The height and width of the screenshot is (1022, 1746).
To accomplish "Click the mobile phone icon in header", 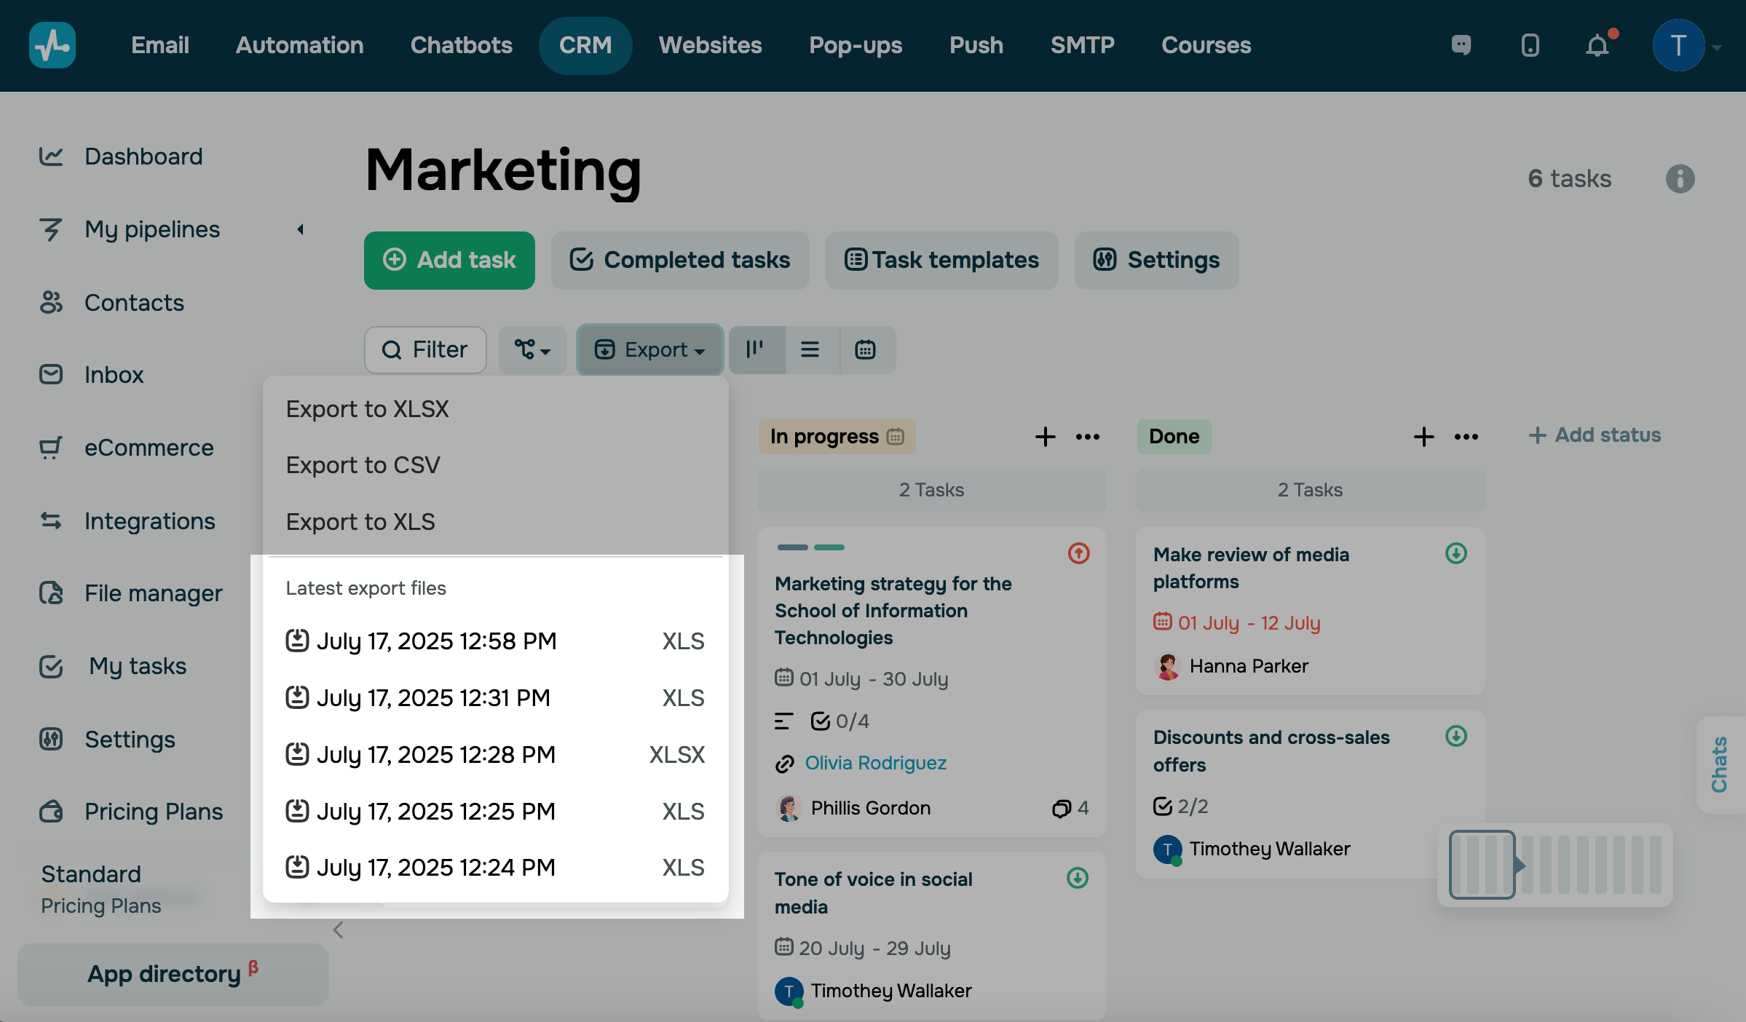I will click(1530, 46).
